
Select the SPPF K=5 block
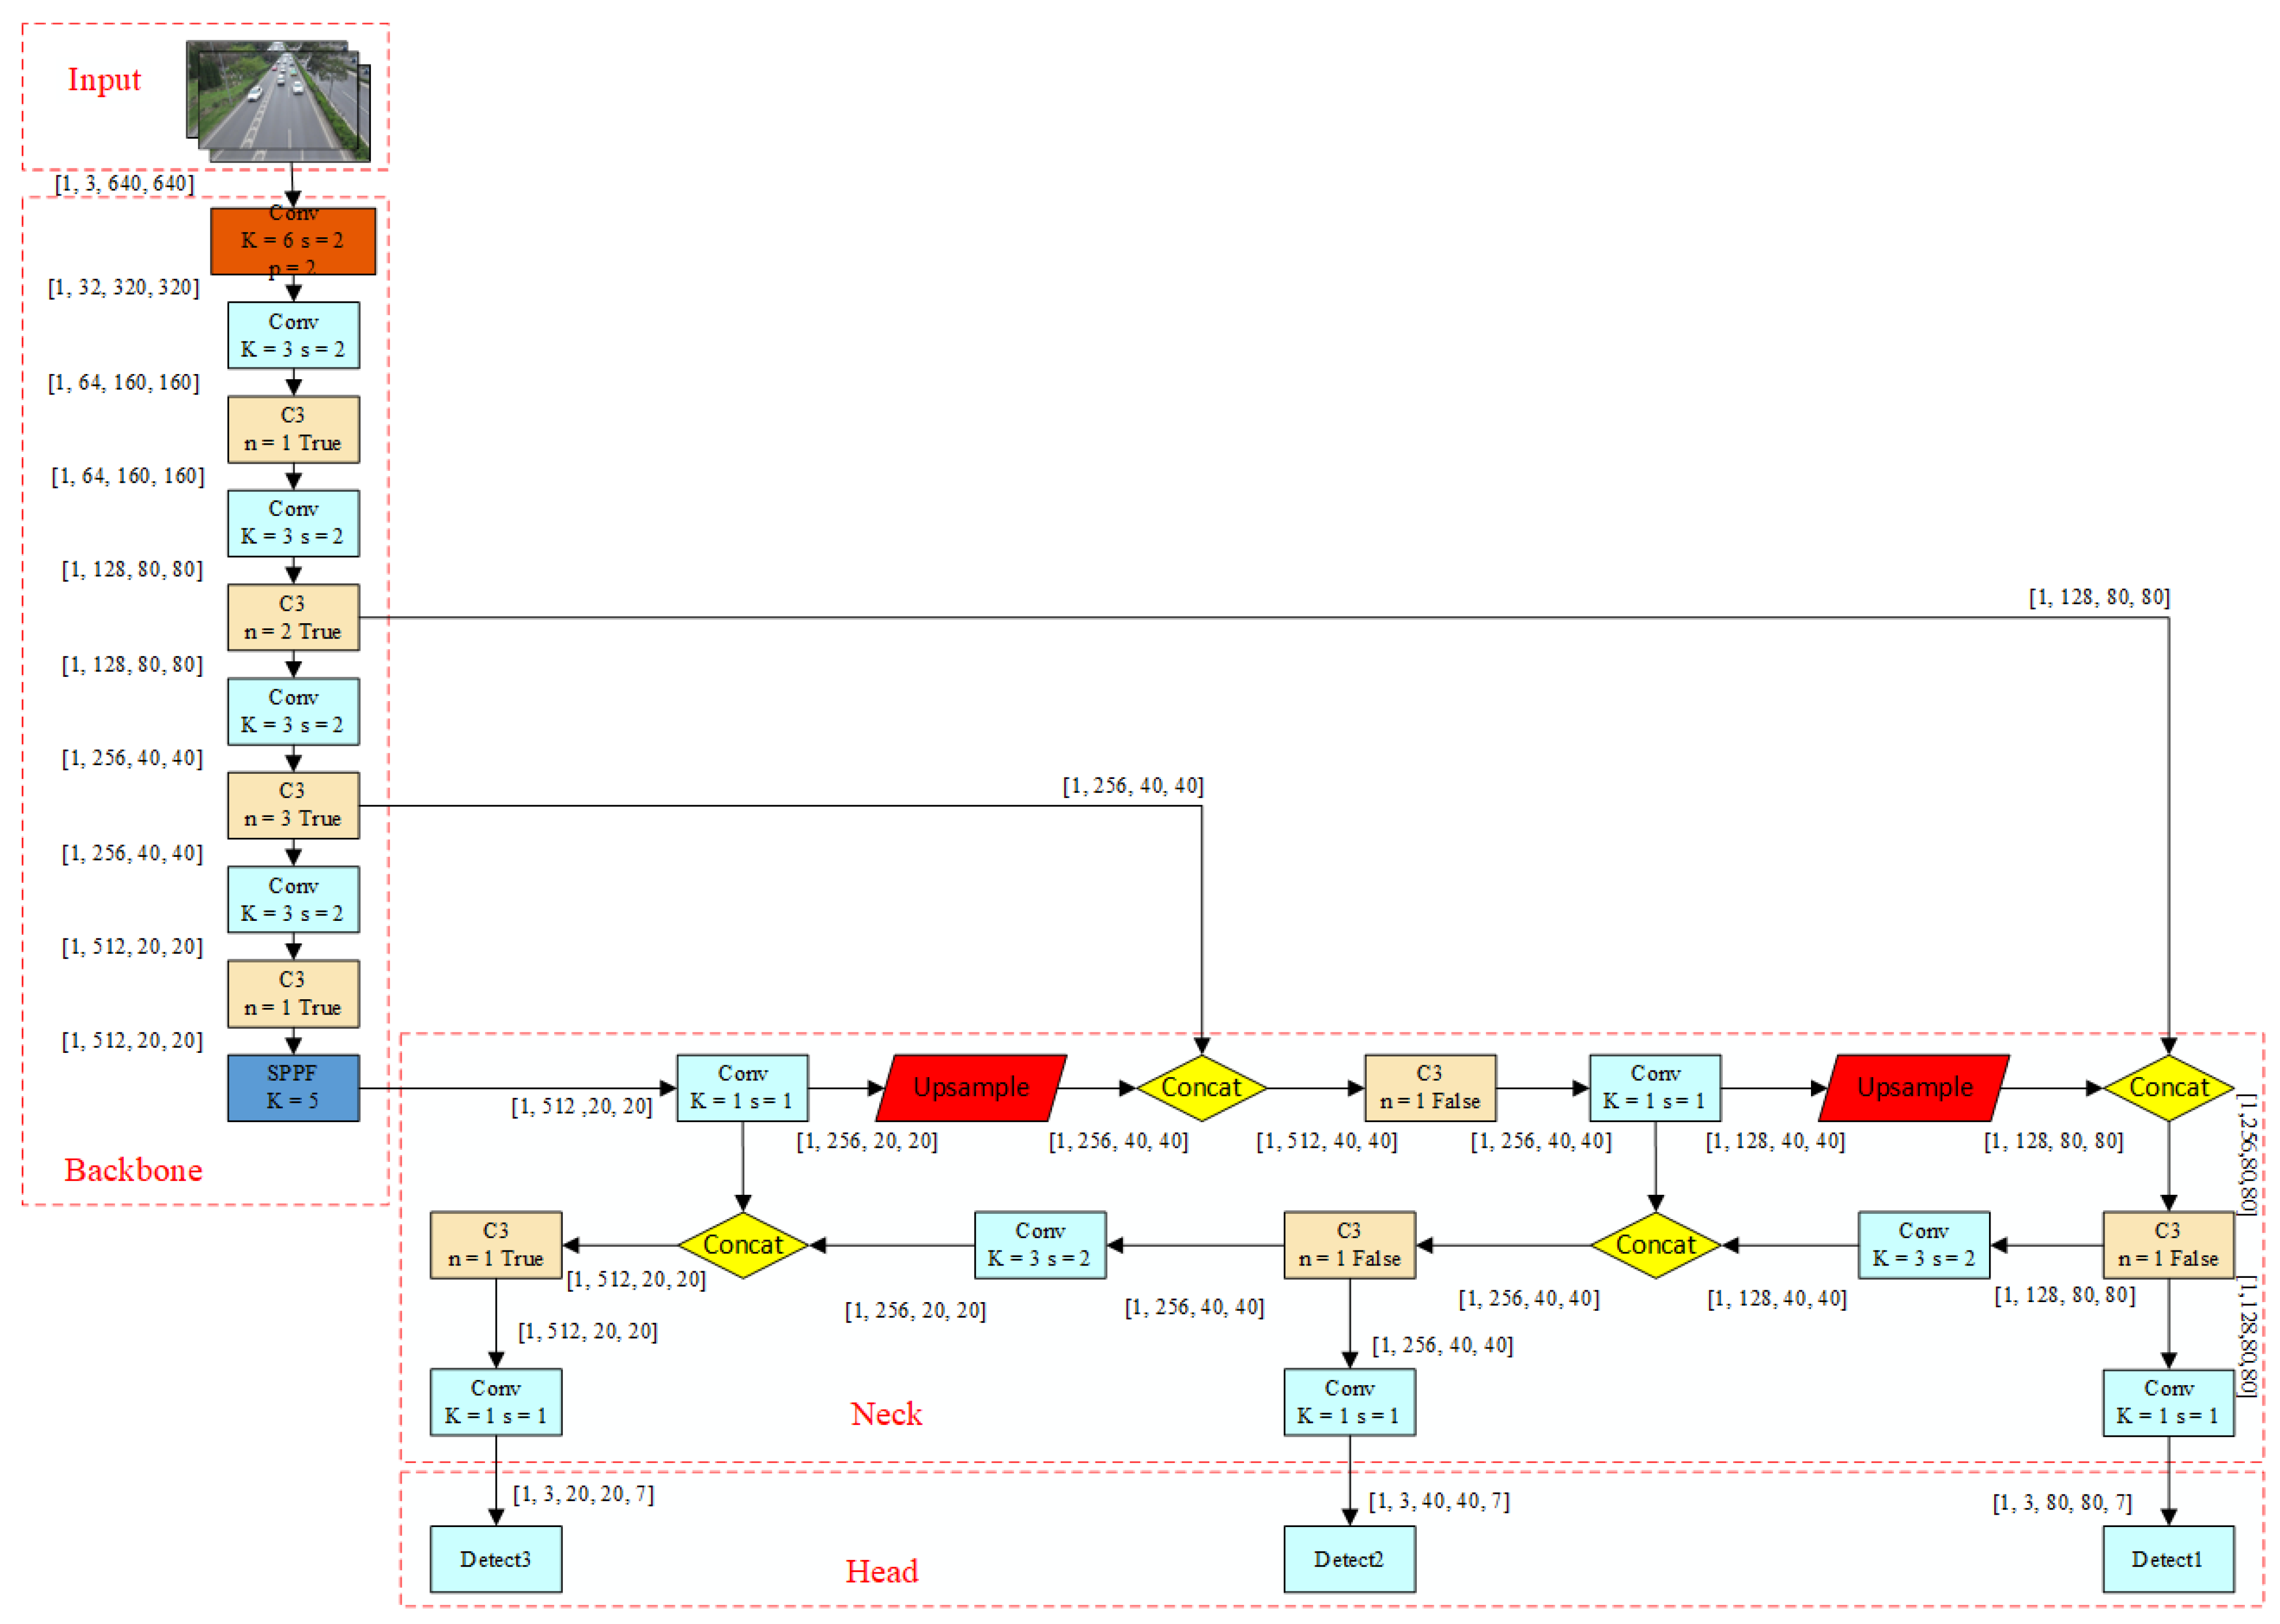coord(293,1088)
